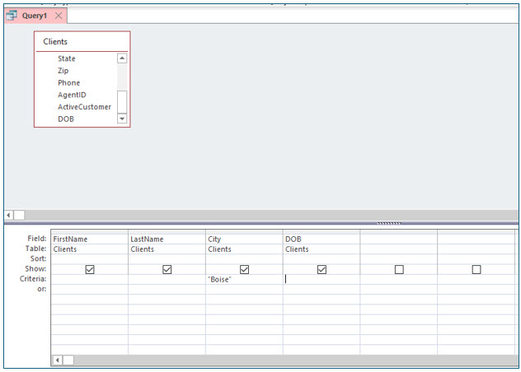Click the LastName field cell
The height and width of the screenshot is (372, 521).
(167, 239)
